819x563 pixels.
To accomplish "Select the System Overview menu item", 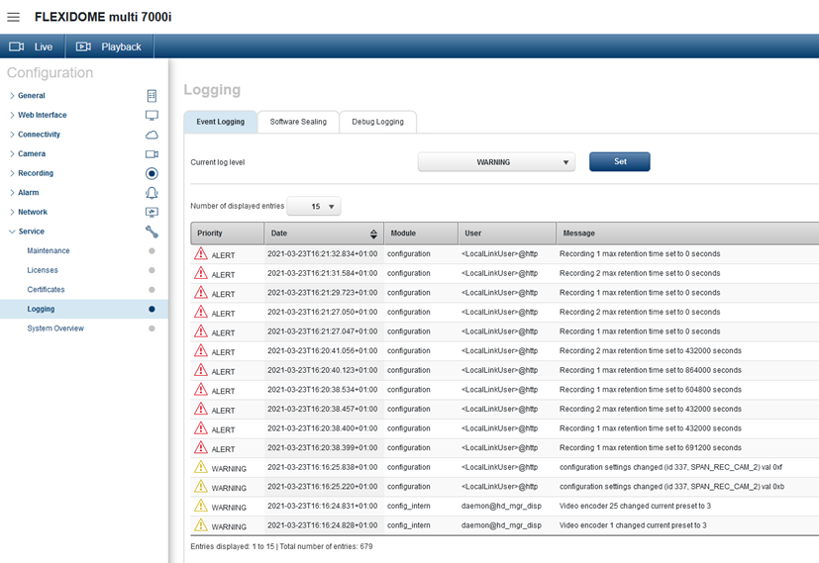I will pyautogui.click(x=55, y=328).
